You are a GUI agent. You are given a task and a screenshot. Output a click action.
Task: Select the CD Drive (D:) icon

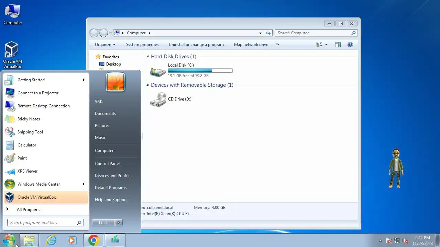click(x=158, y=99)
